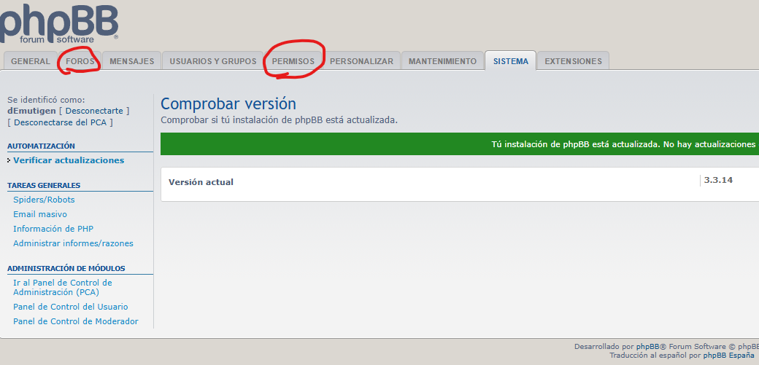Click the phpBB España translation link
Viewport: 759px width, 365px height.
coord(728,356)
